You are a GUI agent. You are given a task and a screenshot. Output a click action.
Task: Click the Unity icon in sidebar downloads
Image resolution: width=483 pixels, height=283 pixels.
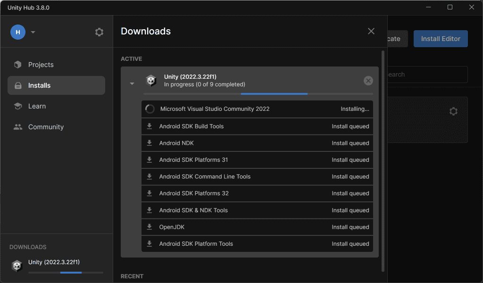pyautogui.click(x=17, y=266)
